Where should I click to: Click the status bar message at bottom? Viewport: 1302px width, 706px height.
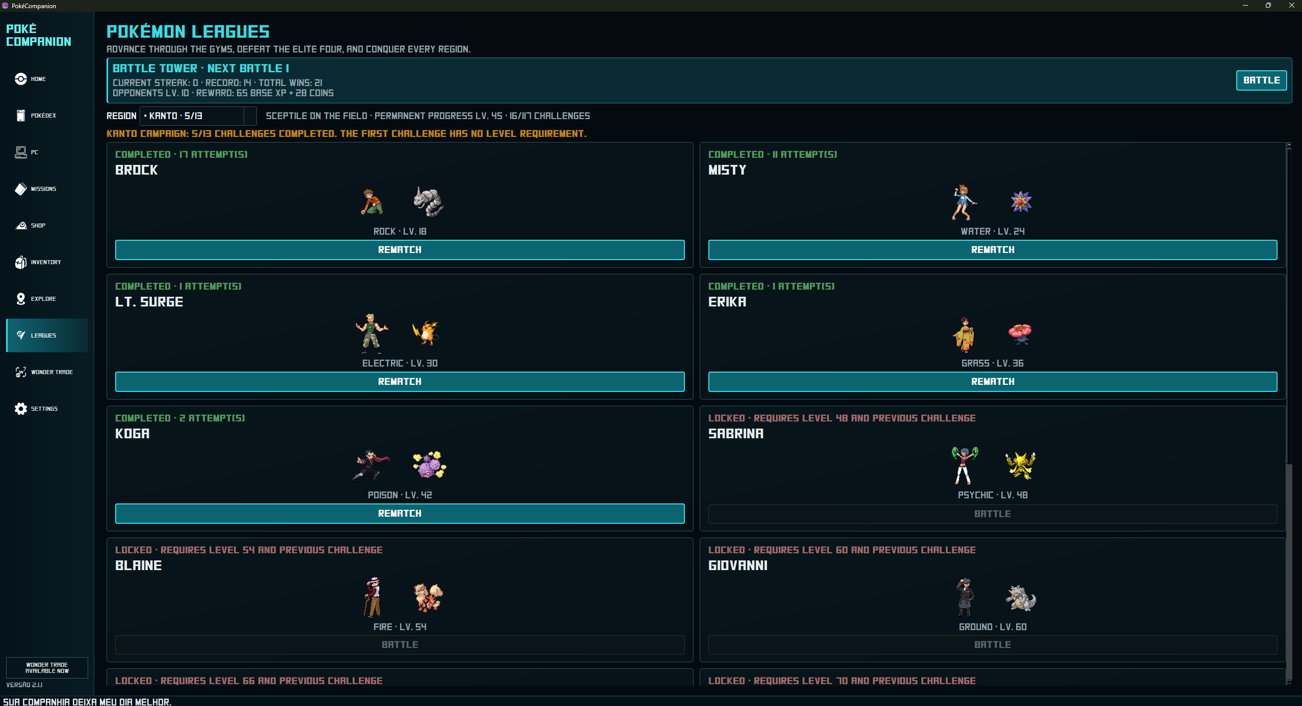tap(87, 702)
